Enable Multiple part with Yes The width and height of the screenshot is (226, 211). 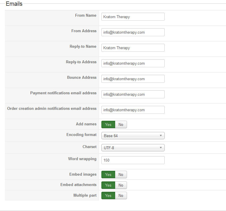click(x=108, y=195)
